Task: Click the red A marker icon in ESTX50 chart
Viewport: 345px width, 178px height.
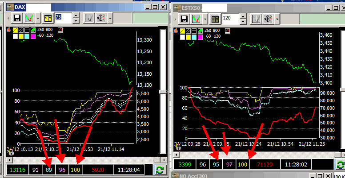Action: 228,31
